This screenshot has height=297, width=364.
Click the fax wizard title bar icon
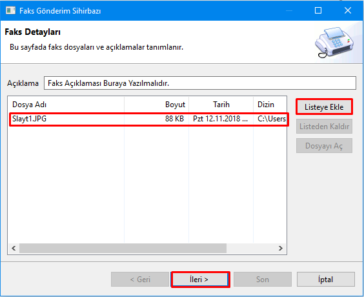(x=11, y=10)
